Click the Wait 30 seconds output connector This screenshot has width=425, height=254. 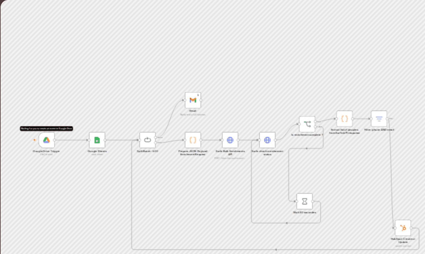pyautogui.click(x=312, y=201)
